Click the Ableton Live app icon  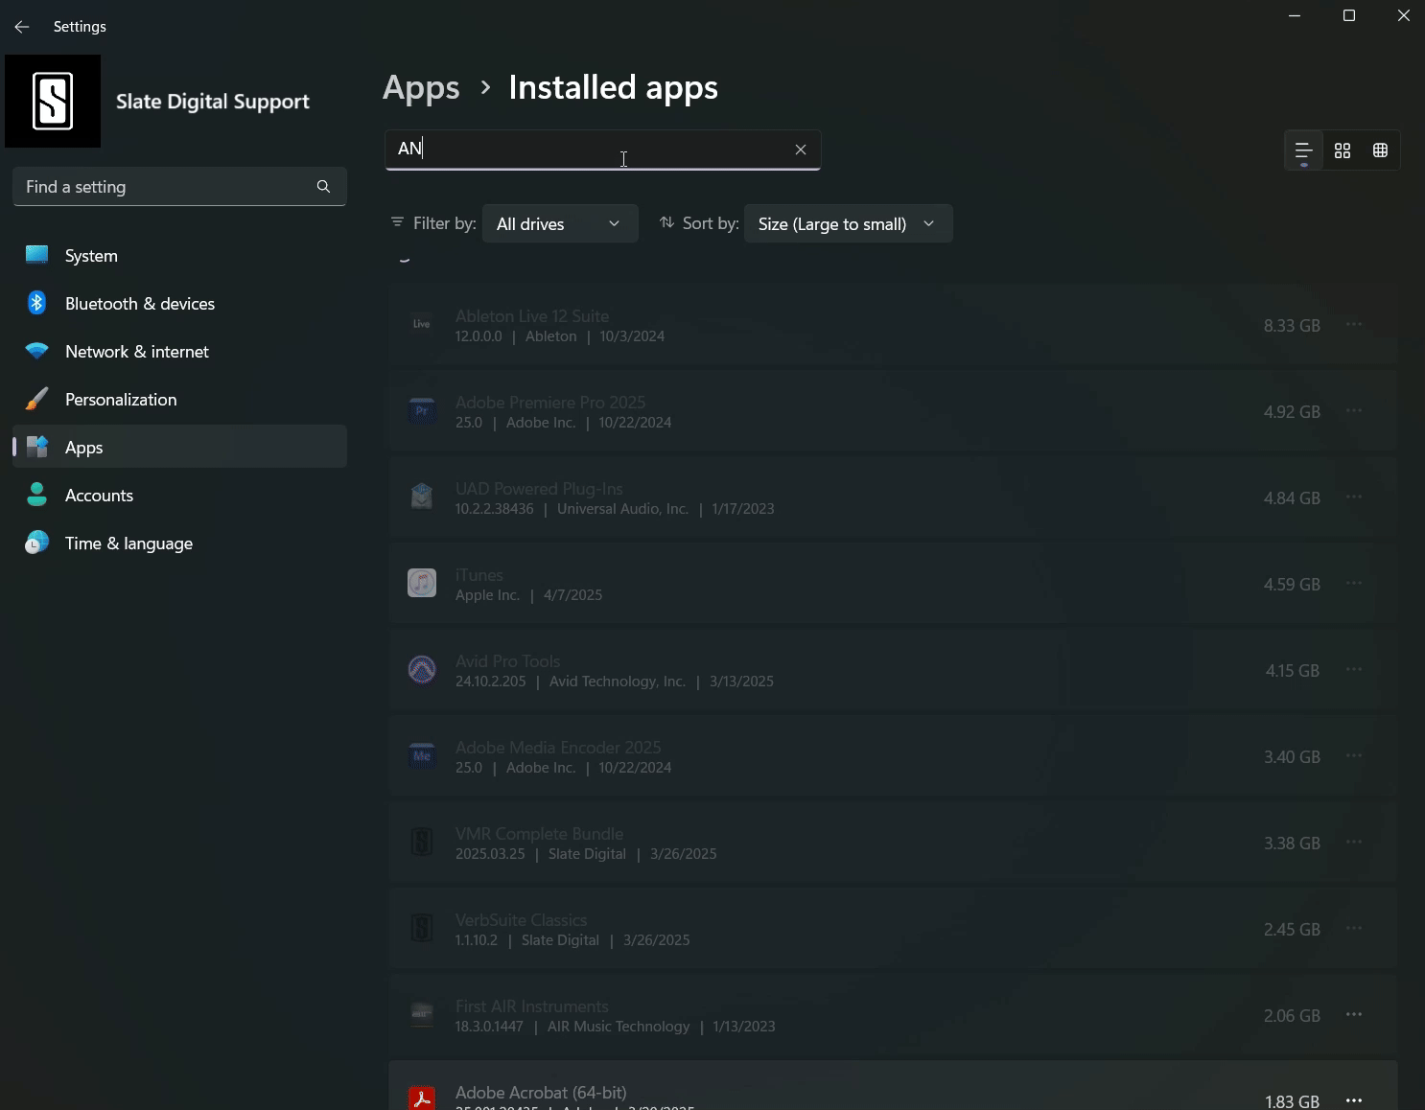[422, 324]
